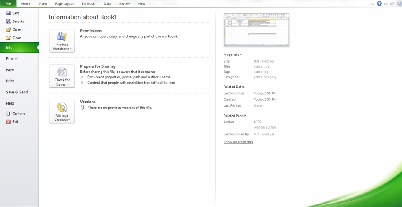
Task: Open the Excel Help question mark icon
Action: click(379, 3)
